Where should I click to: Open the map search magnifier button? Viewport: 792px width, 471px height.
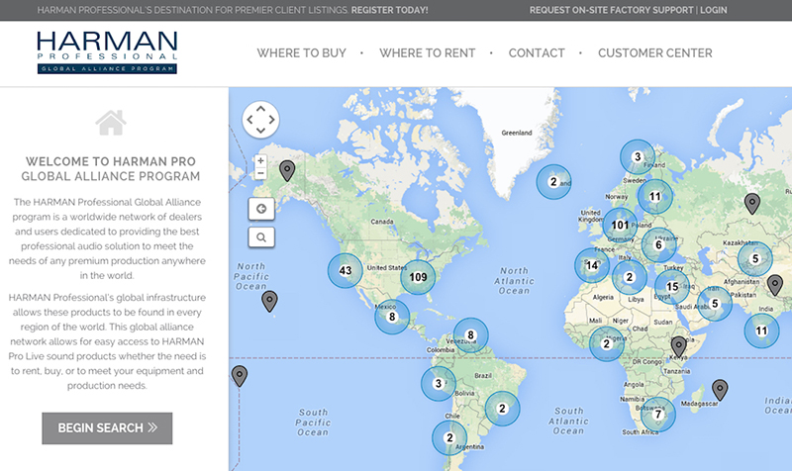pos(261,236)
